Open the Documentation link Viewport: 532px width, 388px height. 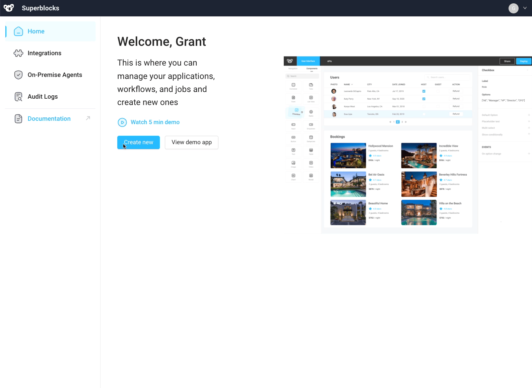49,119
